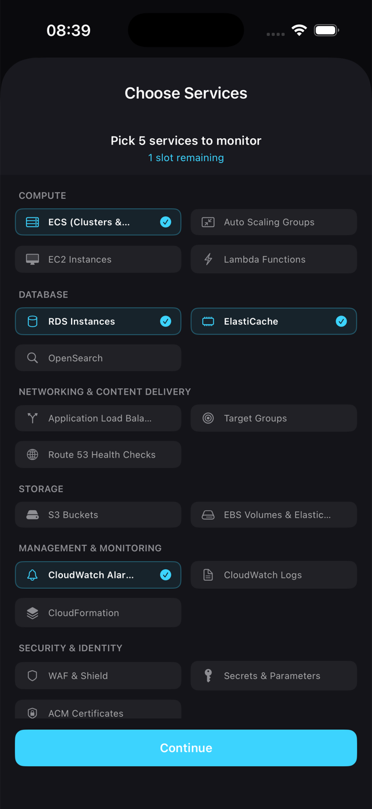The image size is (372, 809).
Task: Tap the EBS Volumes disk icon
Action: click(x=208, y=515)
